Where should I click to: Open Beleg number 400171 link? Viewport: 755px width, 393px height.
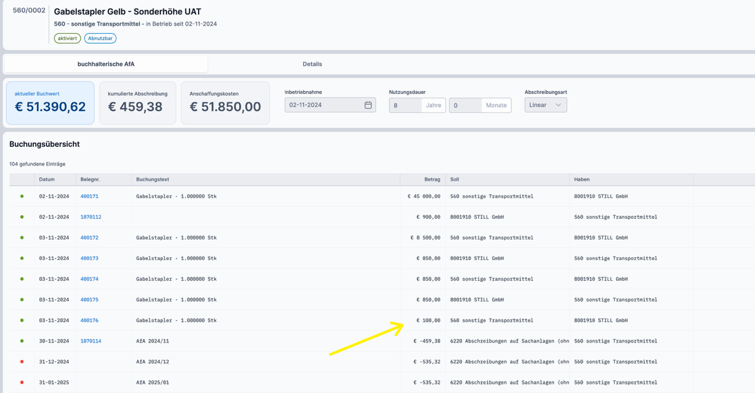[x=89, y=196]
